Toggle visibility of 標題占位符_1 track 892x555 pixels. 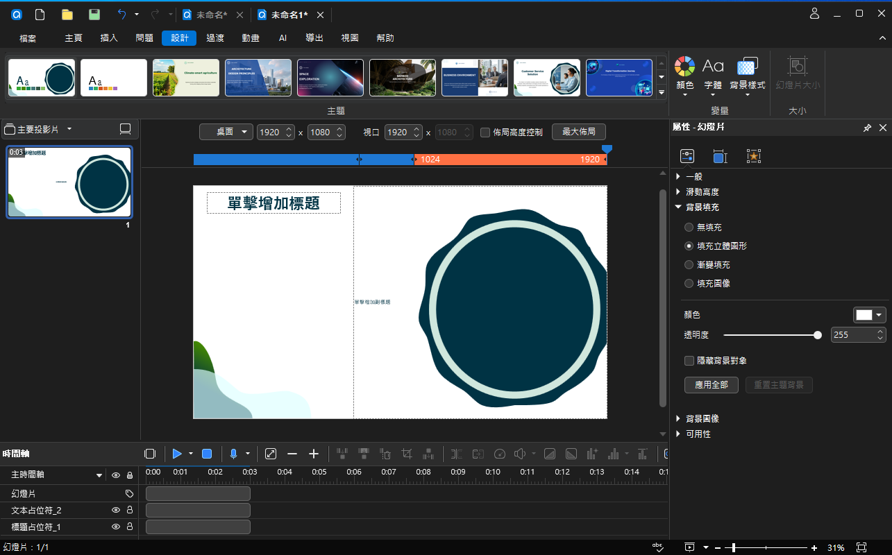(x=116, y=527)
